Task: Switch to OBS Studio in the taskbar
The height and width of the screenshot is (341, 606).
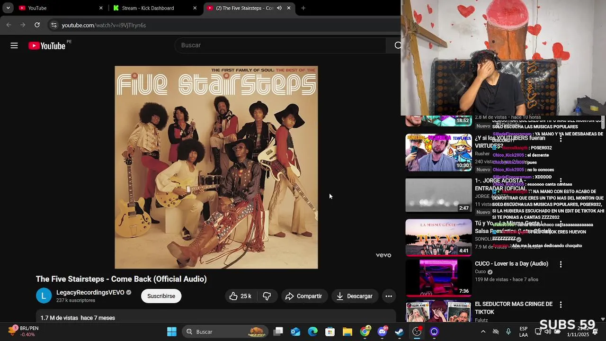Action: tap(417, 332)
